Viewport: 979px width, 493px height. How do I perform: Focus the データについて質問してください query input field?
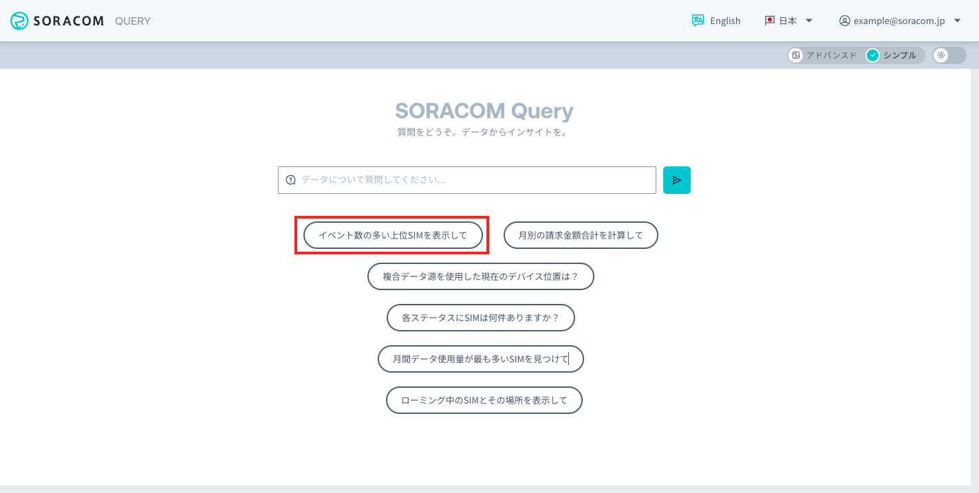[467, 180]
